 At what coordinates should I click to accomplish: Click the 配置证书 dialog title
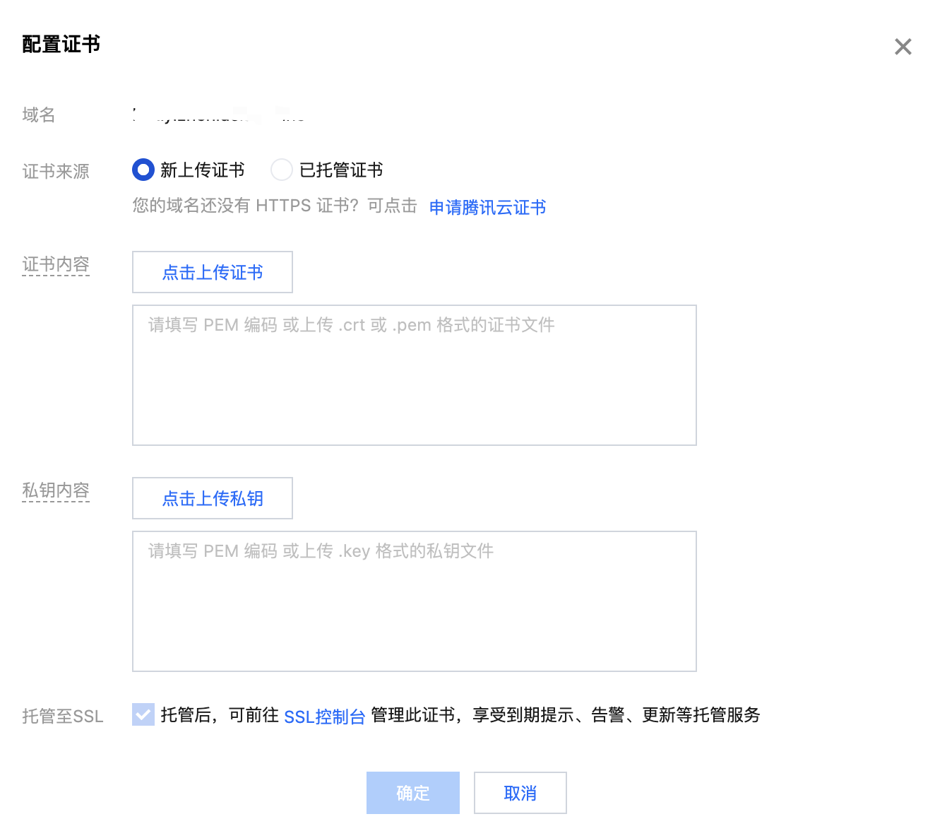pyautogui.click(x=61, y=44)
